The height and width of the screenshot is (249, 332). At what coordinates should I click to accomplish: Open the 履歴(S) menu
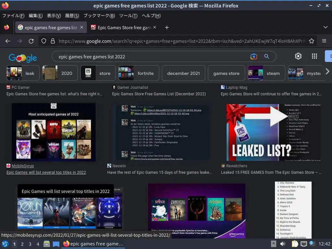point(72,16)
